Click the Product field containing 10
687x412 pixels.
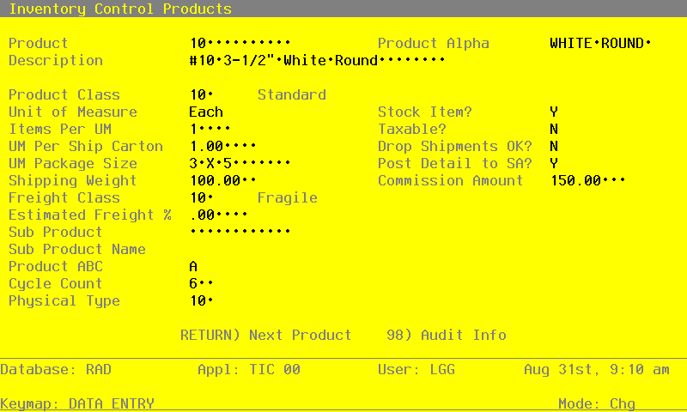click(x=240, y=43)
